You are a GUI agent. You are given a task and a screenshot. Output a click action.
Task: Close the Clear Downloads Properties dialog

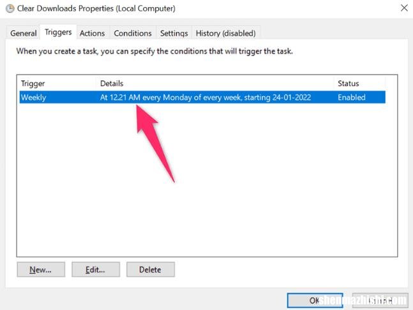coord(404,8)
